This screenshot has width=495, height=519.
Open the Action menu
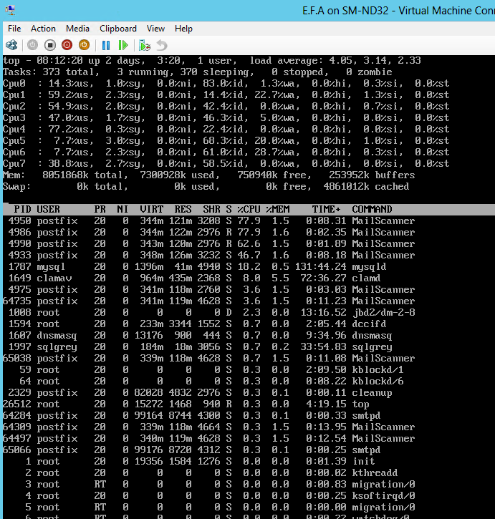coord(43,29)
